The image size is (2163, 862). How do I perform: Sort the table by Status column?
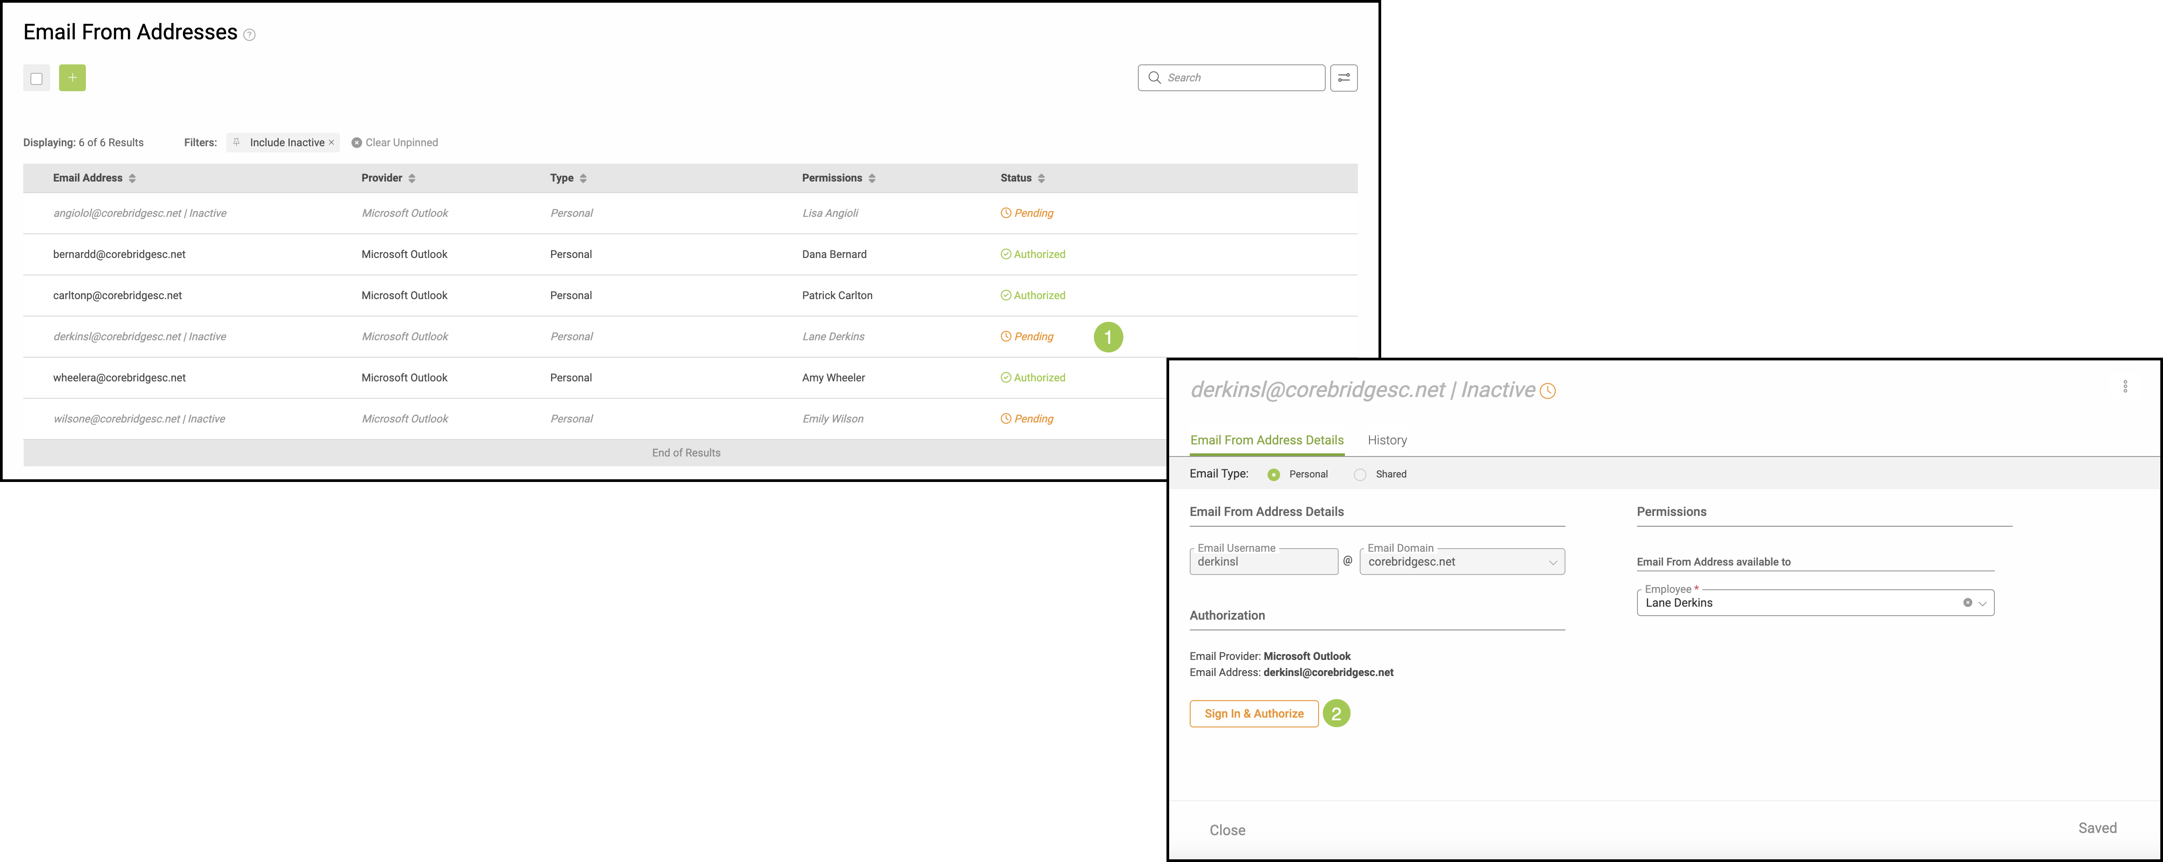pyautogui.click(x=1041, y=178)
